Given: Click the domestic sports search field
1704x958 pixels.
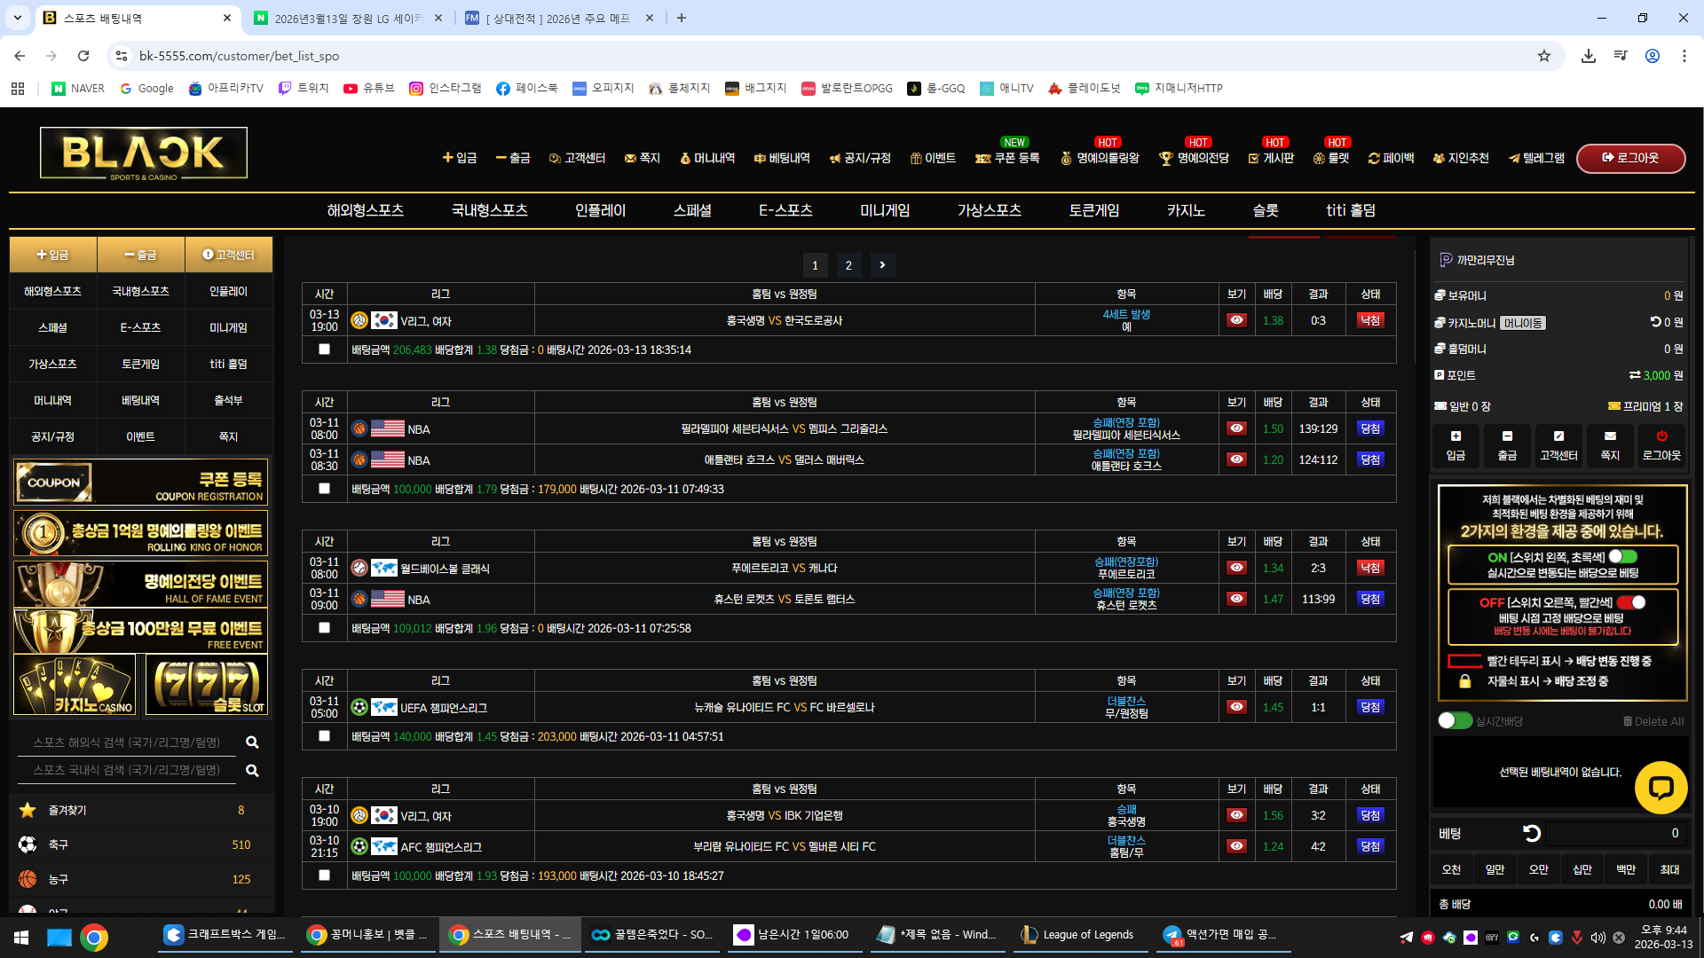Looking at the screenshot, I should pyautogui.click(x=127, y=770).
